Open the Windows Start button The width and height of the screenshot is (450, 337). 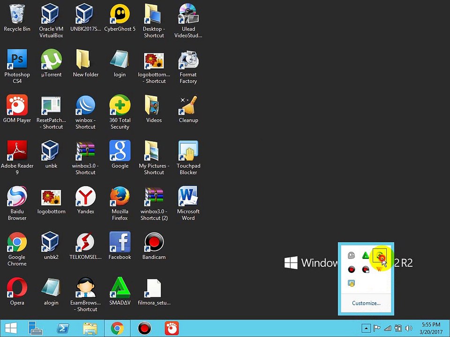[x=11, y=329]
